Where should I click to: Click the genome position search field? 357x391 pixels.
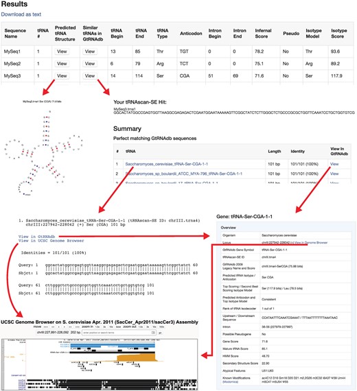(119, 333)
